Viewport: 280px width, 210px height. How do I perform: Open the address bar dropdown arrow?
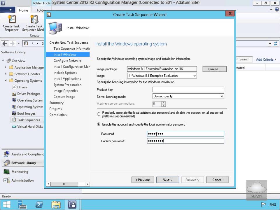(270, 43)
